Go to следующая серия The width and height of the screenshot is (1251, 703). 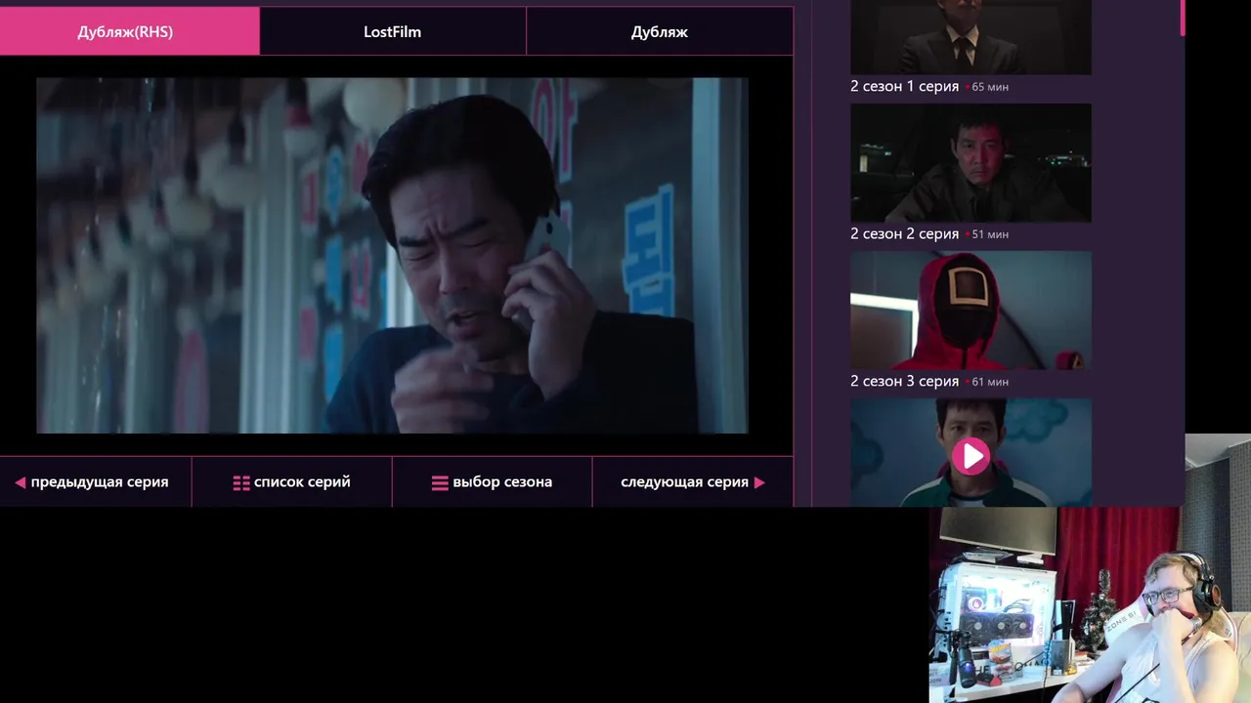click(x=692, y=481)
